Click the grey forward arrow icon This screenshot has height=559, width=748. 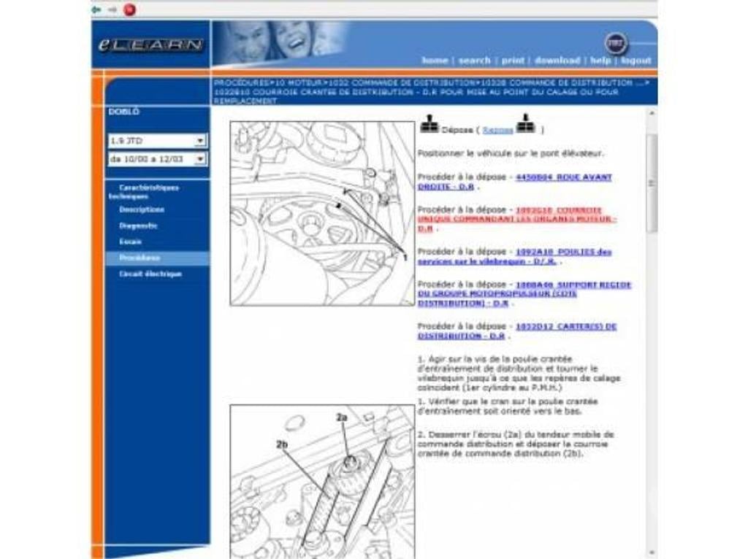coord(112,9)
